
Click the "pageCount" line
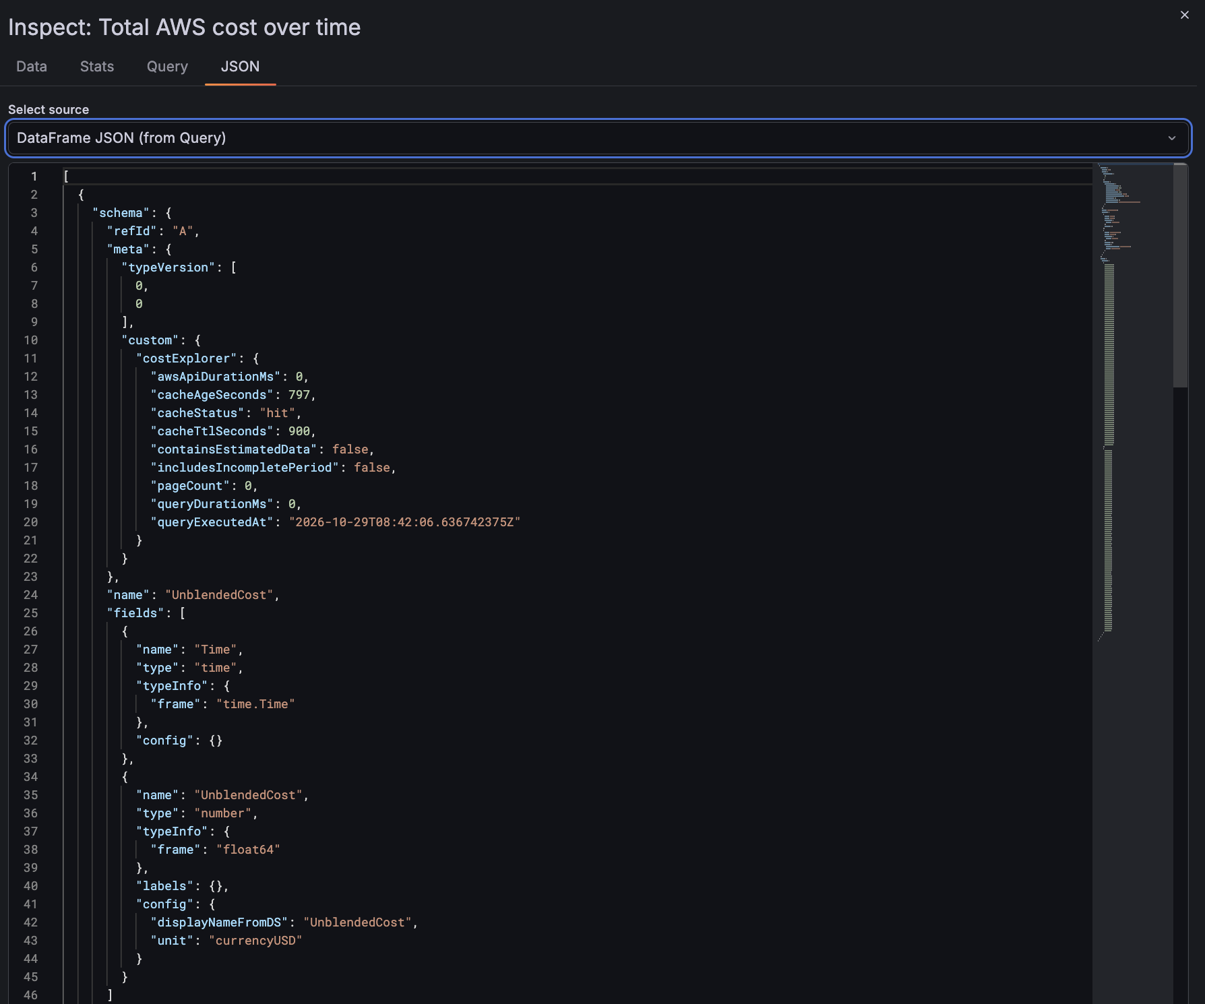204,486
